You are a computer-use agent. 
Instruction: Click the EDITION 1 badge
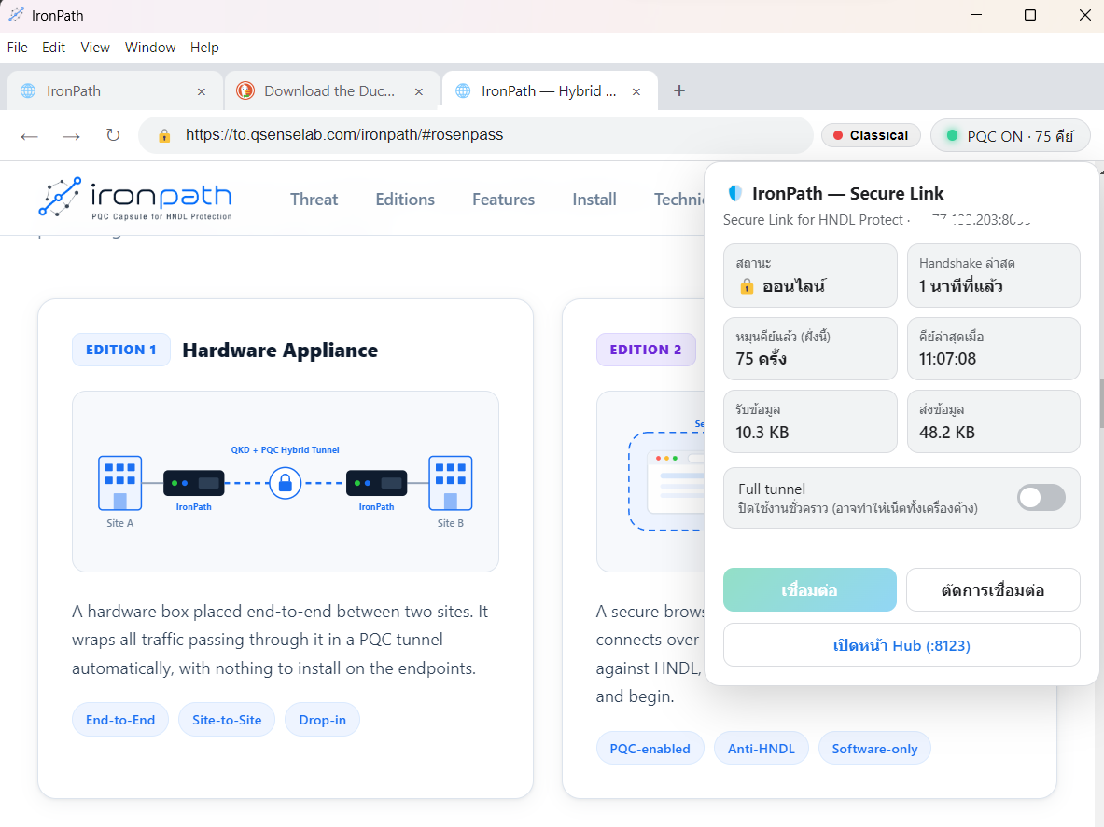point(121,350)
